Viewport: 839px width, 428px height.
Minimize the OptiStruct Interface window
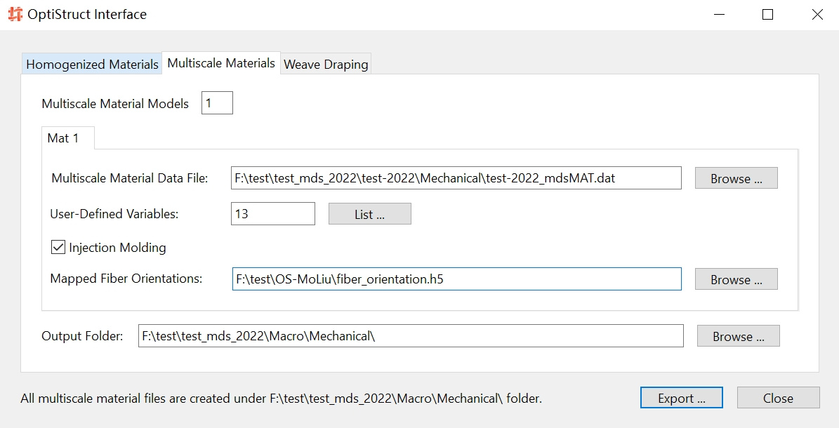point(720,15)
